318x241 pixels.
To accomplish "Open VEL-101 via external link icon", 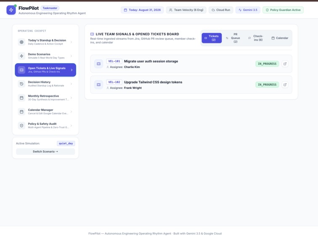I will click(x=285, y=64).
